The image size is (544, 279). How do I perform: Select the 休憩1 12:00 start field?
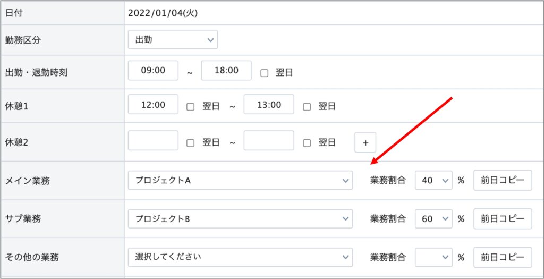[x=153, y=105]
